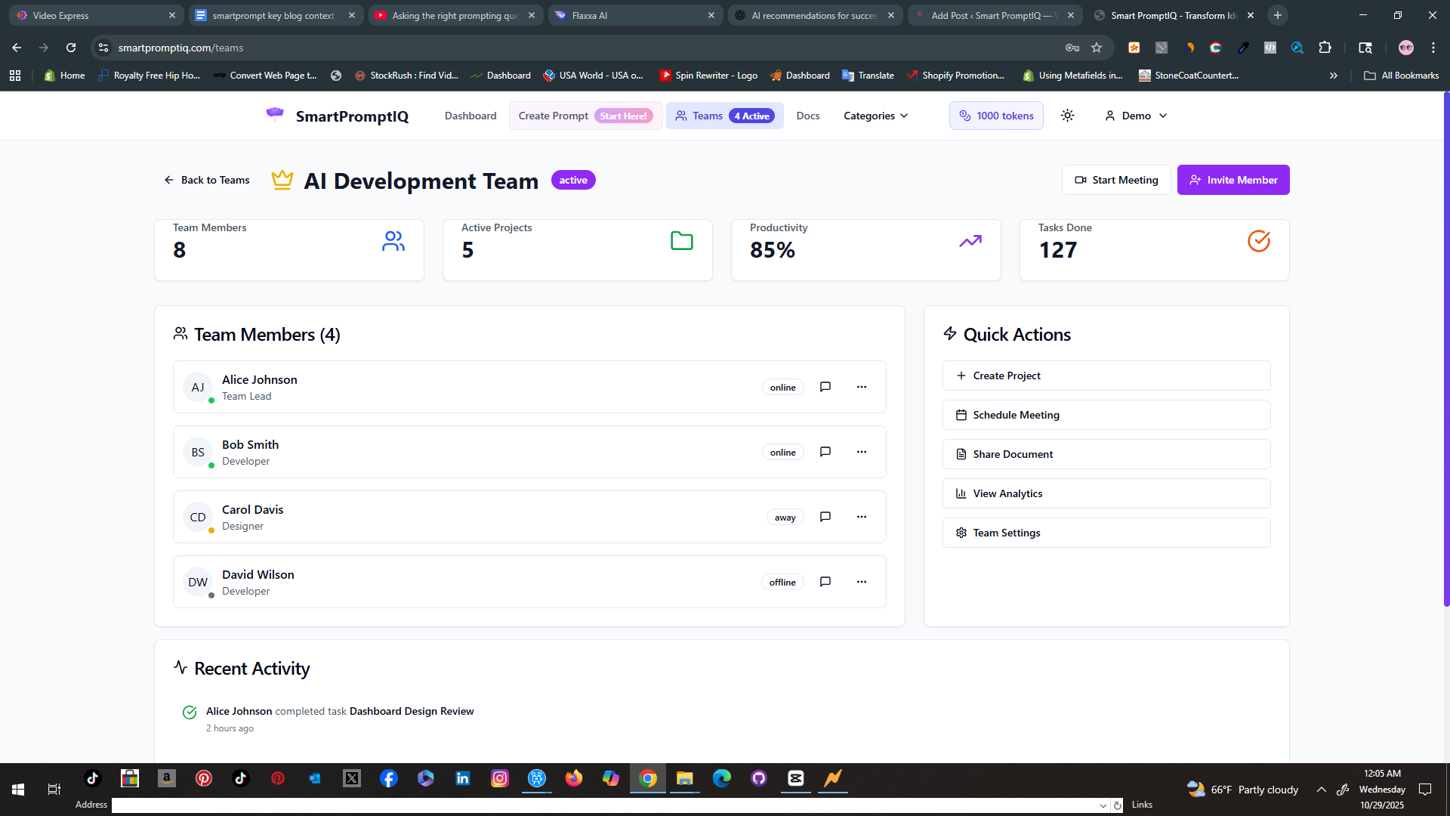This screenshot has width=1450, height=816.
Task: Click Tasks Done checkmark icon
Action: [1259, 241]
